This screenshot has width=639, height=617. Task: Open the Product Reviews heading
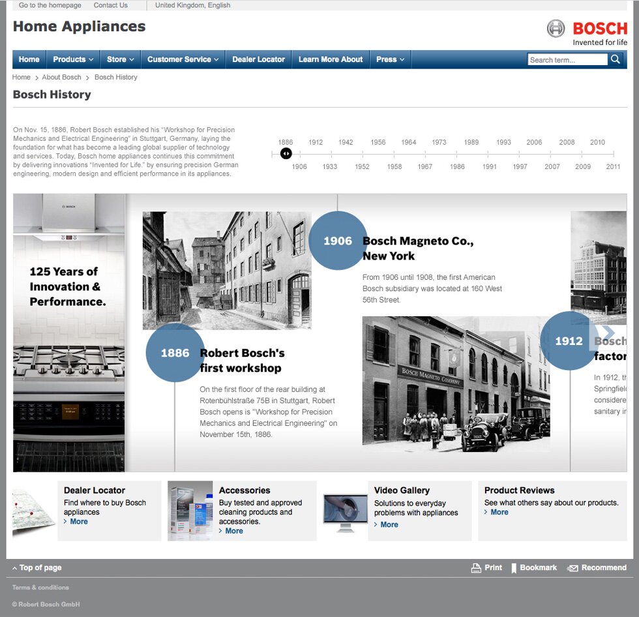click(519, 490)
